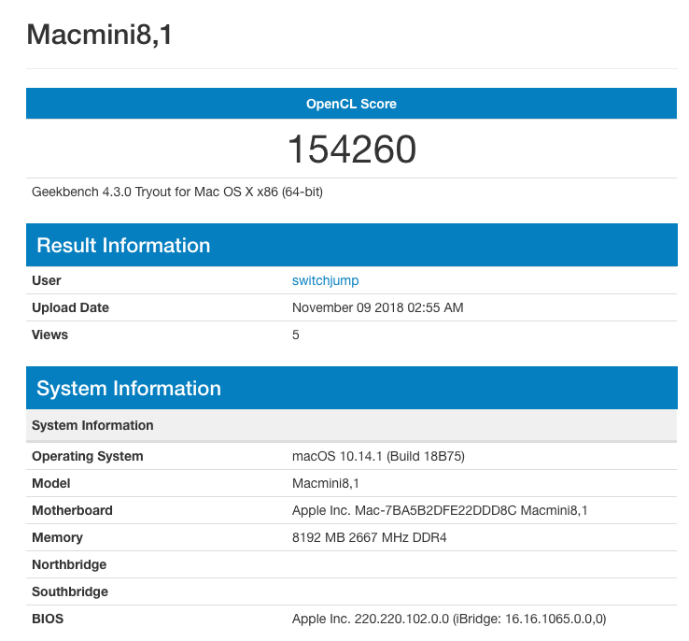Click the blue System Information section header

(352, 388)
